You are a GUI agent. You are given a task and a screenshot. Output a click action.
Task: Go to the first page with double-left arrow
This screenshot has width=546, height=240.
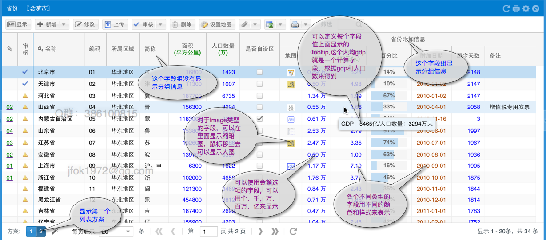(x=159, y=231)
